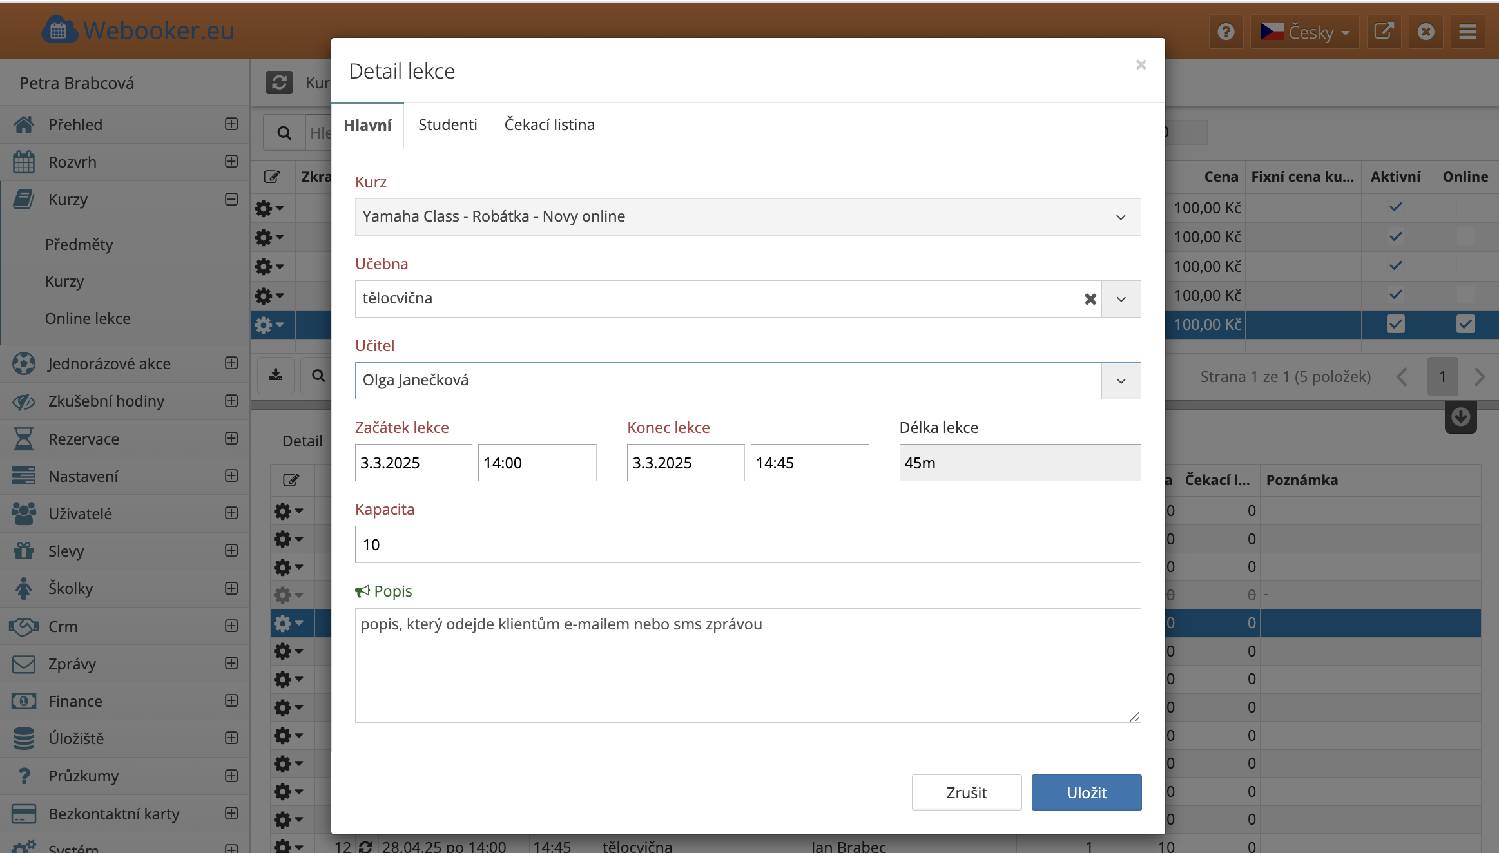Expand the Rozvrh sidebar section
Screen dimensions: 1499x853
point(231,162)
